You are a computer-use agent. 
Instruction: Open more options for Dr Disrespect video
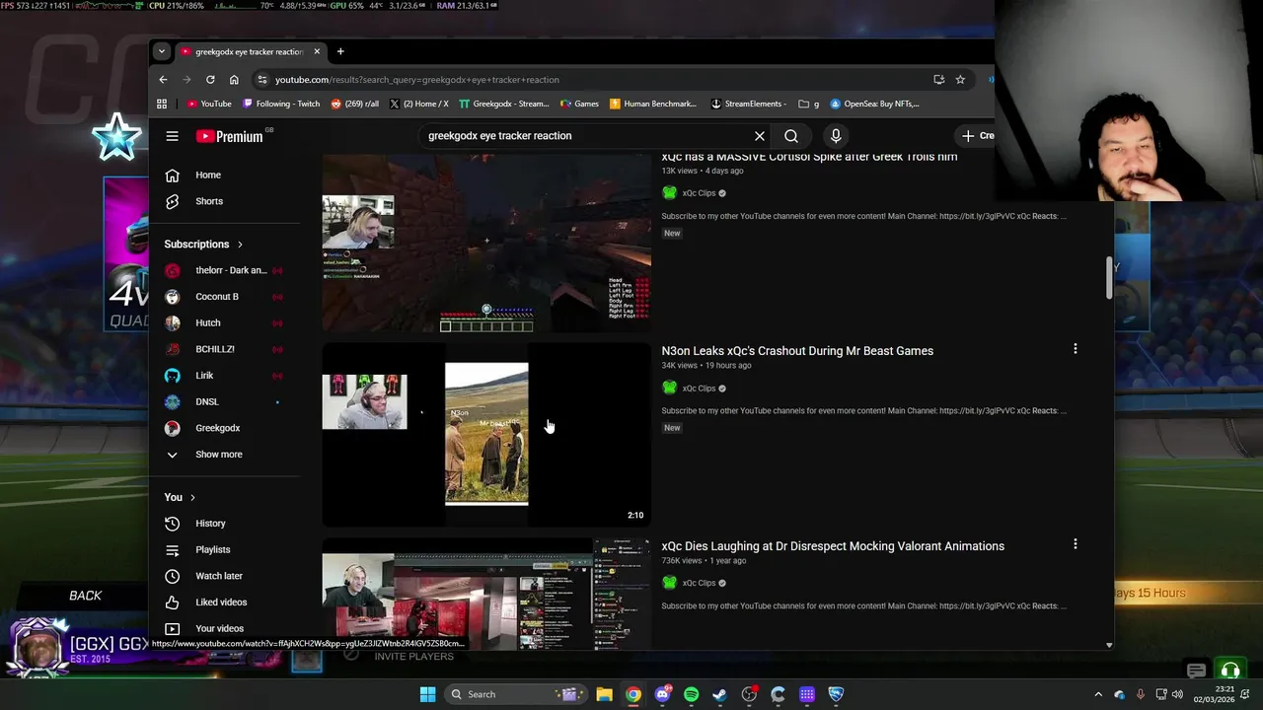pos(1076,543)
